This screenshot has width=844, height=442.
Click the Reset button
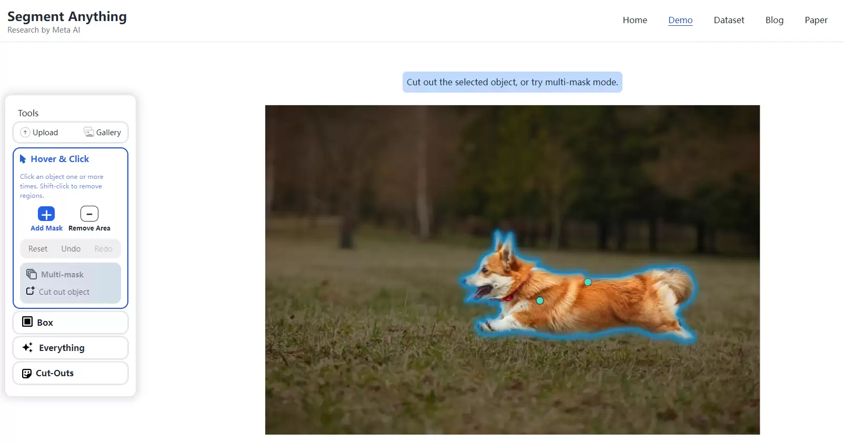[38, 249]
